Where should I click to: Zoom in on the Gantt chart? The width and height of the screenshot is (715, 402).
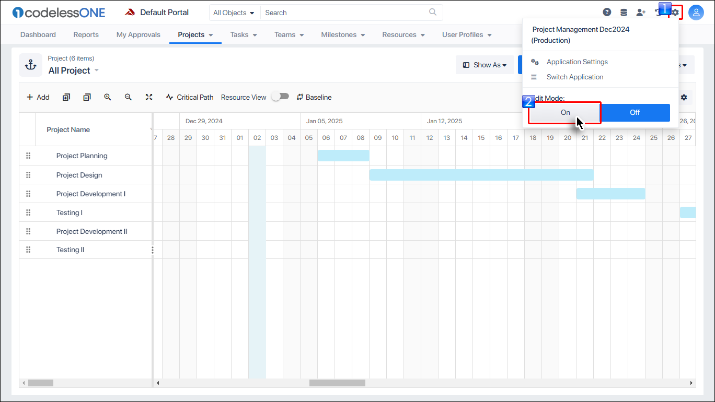[x=107, y=97]
